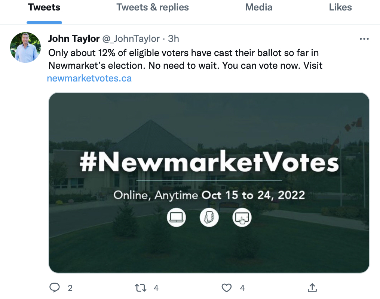Switch to the Tweets tab

[x=44, y=7]
